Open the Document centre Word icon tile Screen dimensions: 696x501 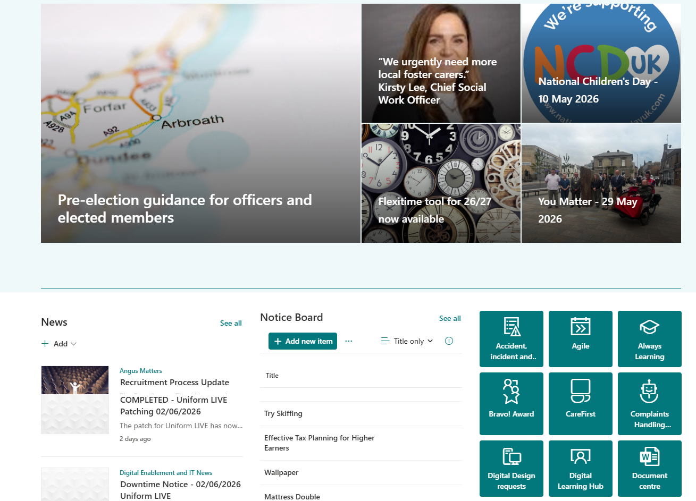(x=650, y=469)
